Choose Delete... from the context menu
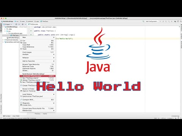This screenshot has width=182, height=136. click(38, 71)
